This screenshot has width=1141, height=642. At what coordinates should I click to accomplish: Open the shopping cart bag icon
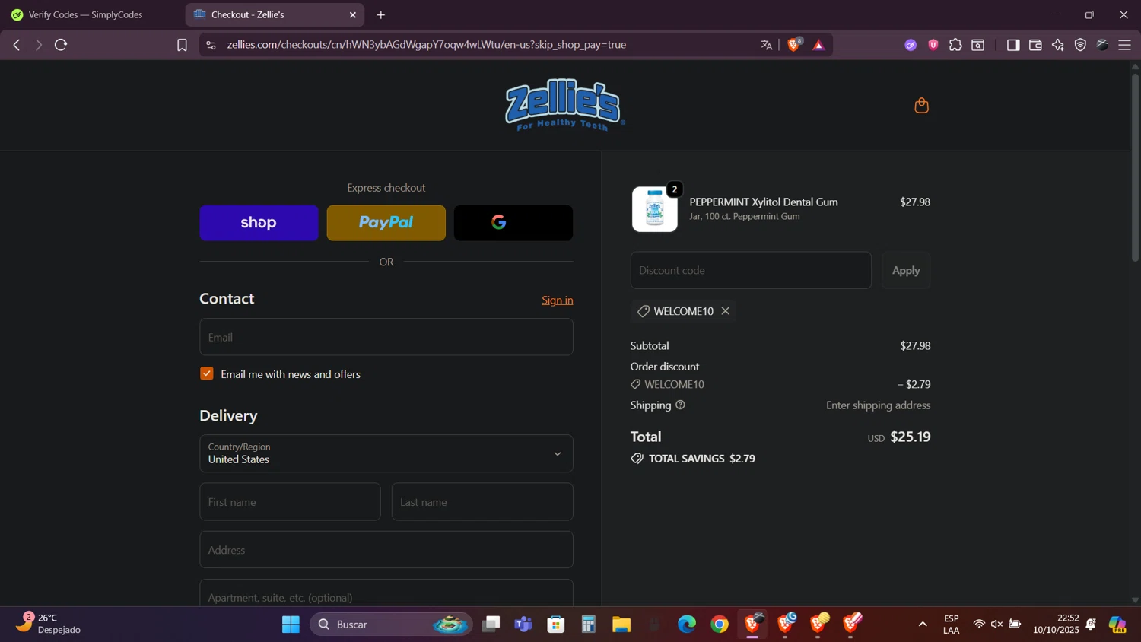coord(921,105)
